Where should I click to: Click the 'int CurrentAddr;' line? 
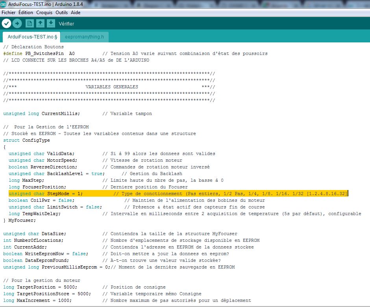tap(25, 247)
